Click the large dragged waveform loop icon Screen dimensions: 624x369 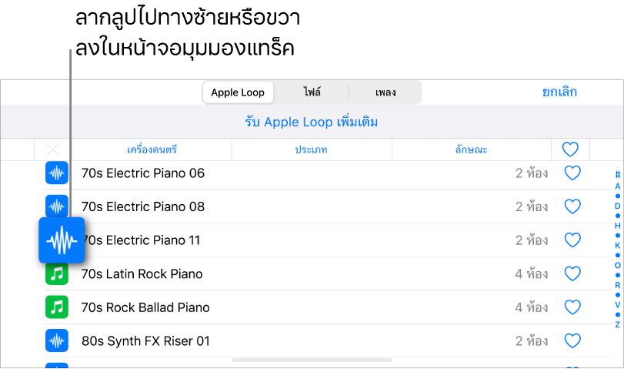(x=62, y=240)
